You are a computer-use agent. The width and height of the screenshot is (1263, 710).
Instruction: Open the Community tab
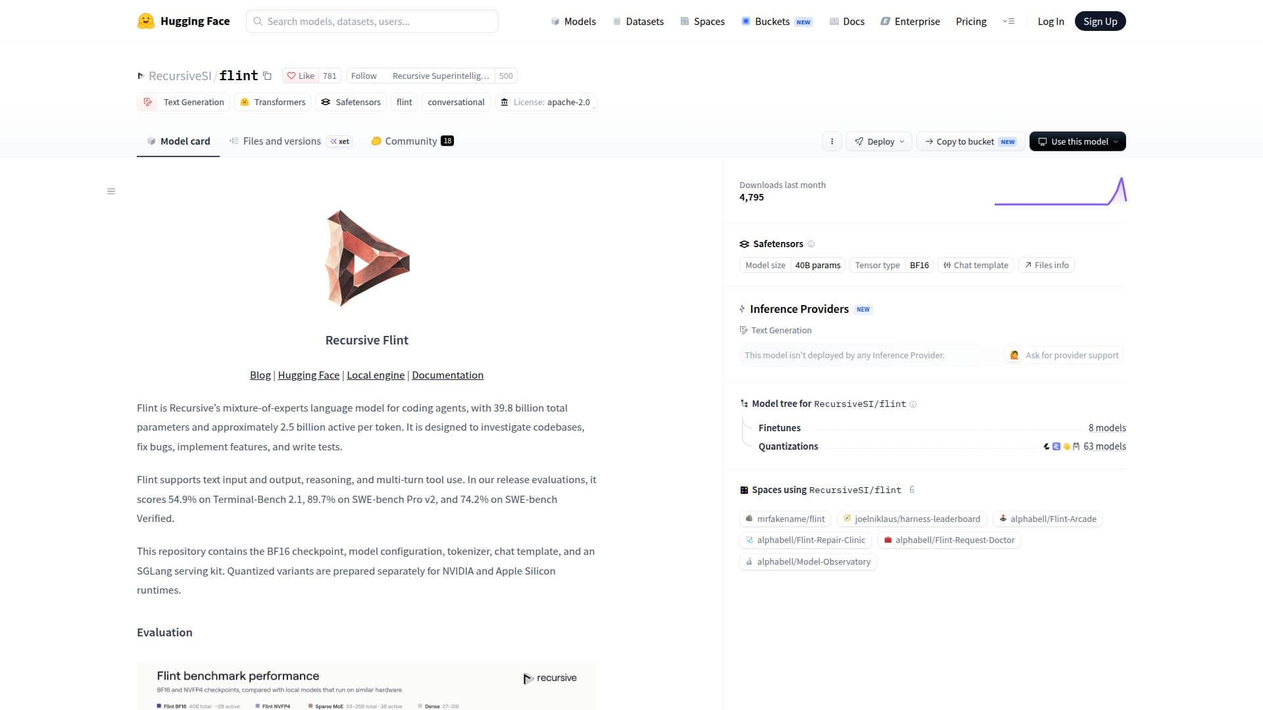point(412,141)
